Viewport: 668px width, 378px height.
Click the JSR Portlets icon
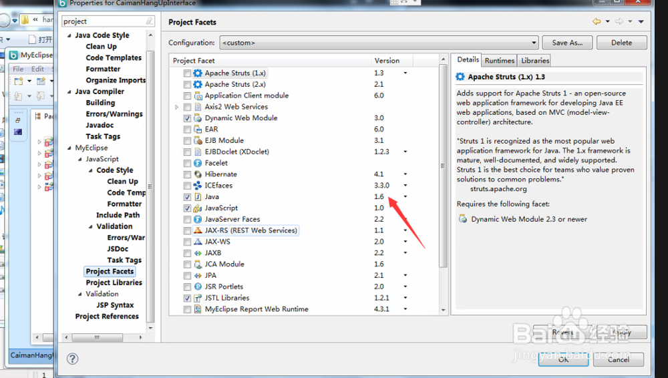[198, 287]
